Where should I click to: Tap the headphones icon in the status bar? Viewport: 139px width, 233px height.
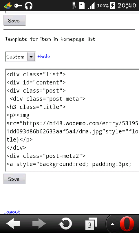28,6
